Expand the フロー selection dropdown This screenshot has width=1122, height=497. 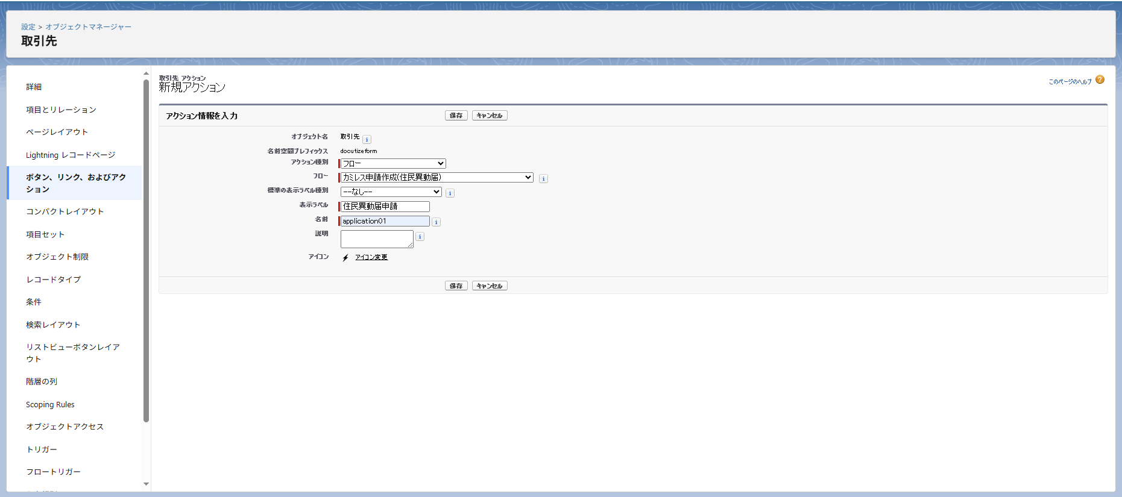pos(437,178)
